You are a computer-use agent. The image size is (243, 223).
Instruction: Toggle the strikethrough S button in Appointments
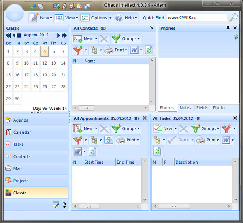(109, 140)
